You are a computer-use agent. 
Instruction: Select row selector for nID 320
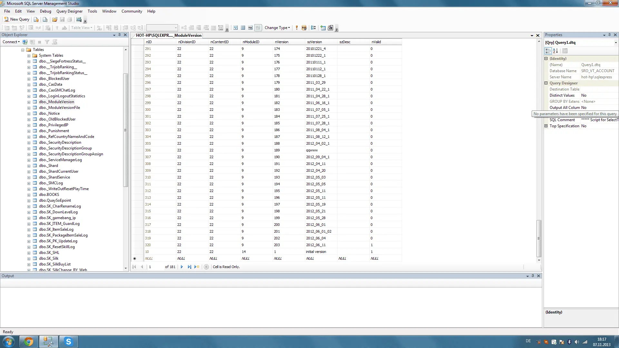click(x=137, y=245)
